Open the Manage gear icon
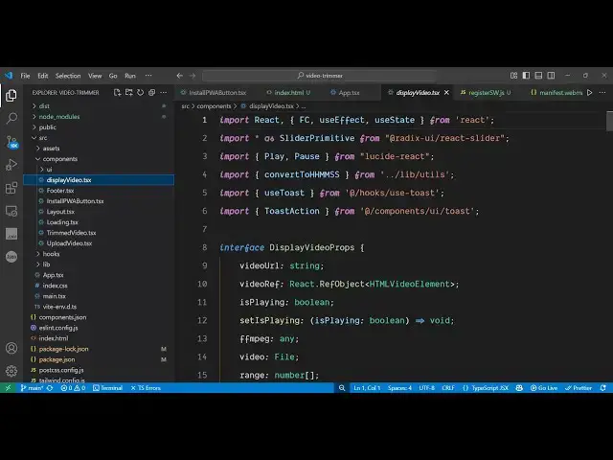This screenshot has height=460, width=613. [x=11, y=371]
